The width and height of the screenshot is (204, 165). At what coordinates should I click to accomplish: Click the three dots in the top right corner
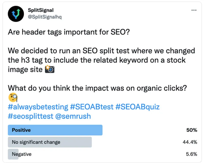point(194,10)
